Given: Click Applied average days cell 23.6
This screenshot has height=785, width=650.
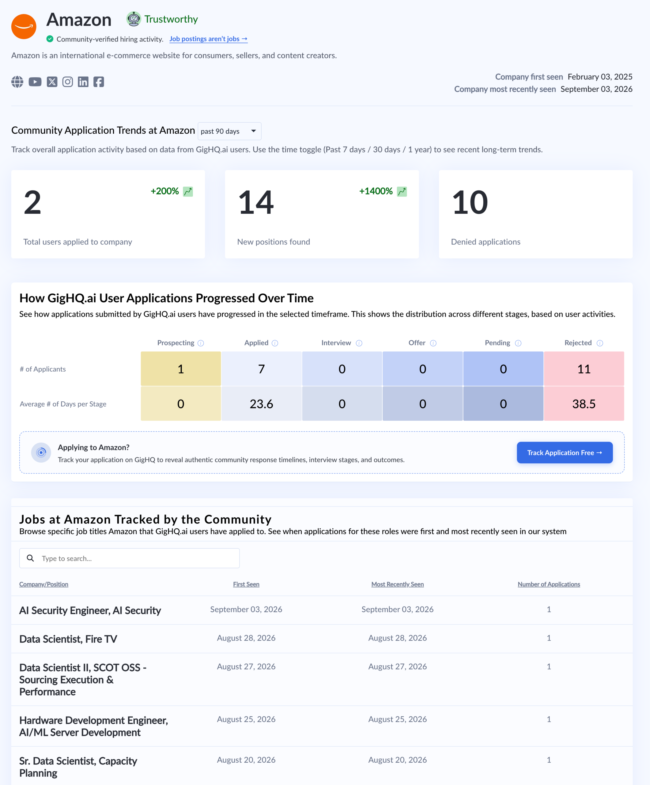Looking at the screenshot, I should (261, 404).
